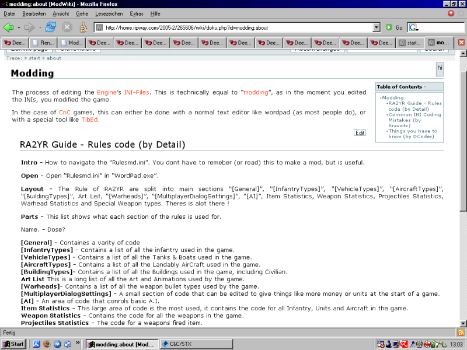The width and height of the screenshot is (467, 350).
Task: Select the active 'mo...' tab
Action: (x=439, y=43)
